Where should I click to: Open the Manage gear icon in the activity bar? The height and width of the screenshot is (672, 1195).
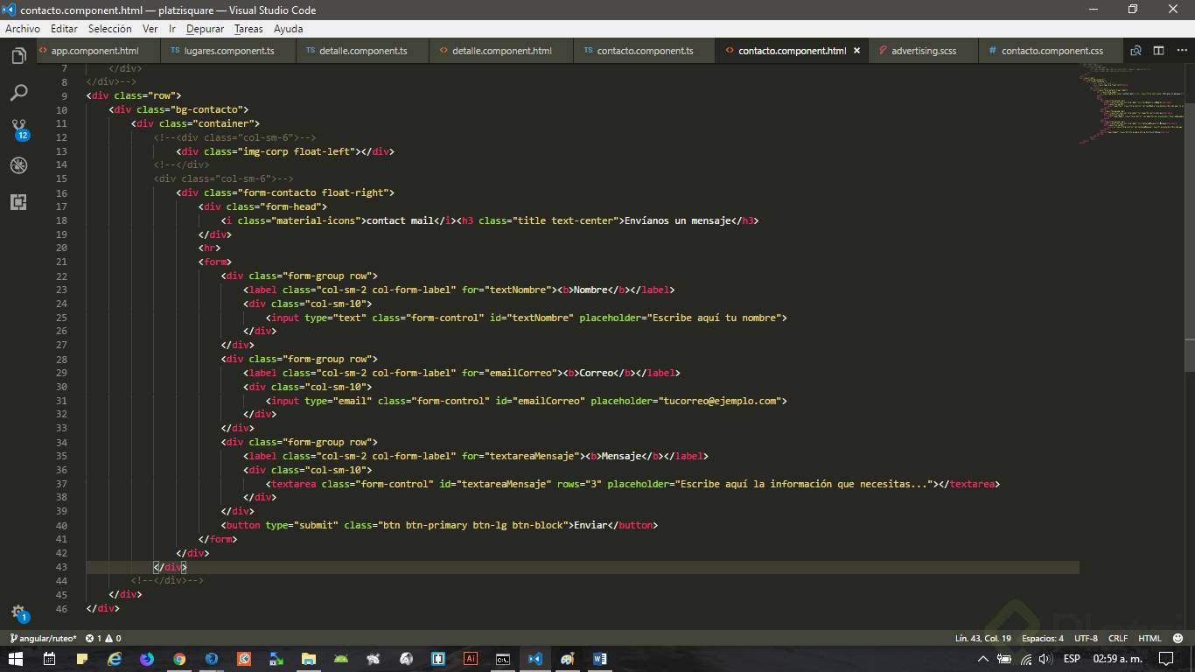pyautogui.click(x=18, y=612)
